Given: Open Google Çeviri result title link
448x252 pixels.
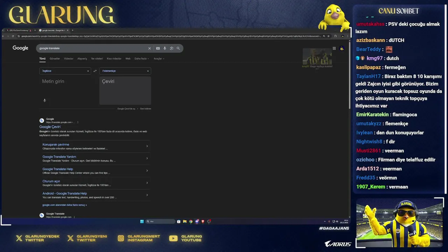Looking at the screenshot, I should coord(50,127).
